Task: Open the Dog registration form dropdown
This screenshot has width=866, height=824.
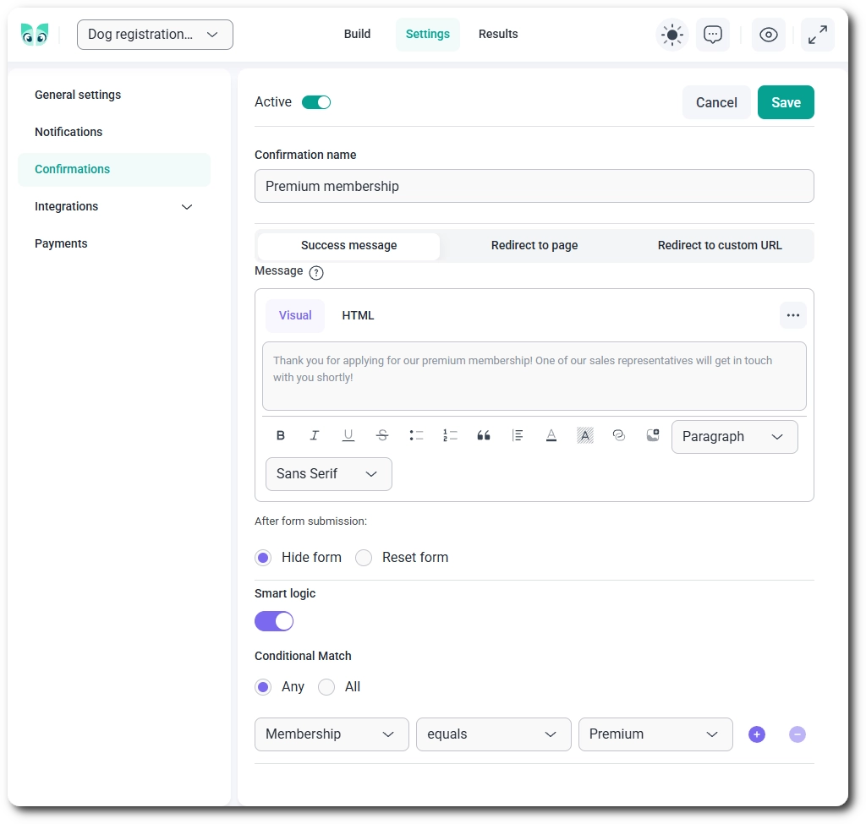Action: pos(155,35)
